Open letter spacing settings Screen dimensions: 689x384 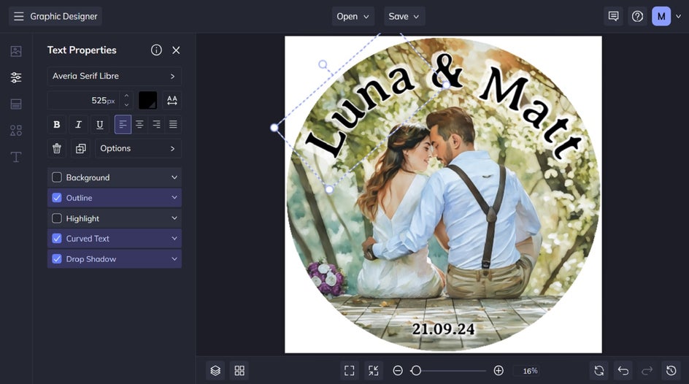click(x=172, y=100)
